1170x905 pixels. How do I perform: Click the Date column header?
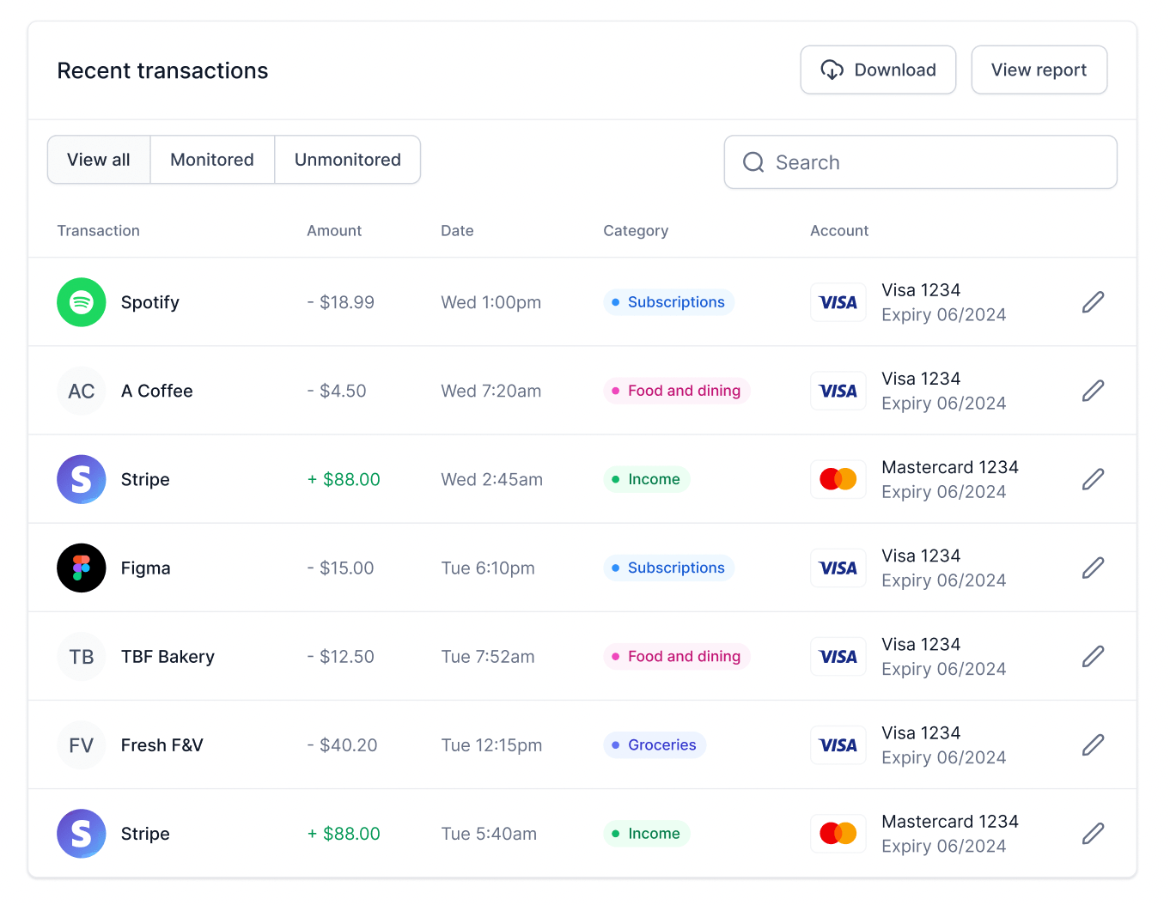(x=457, y=231)
